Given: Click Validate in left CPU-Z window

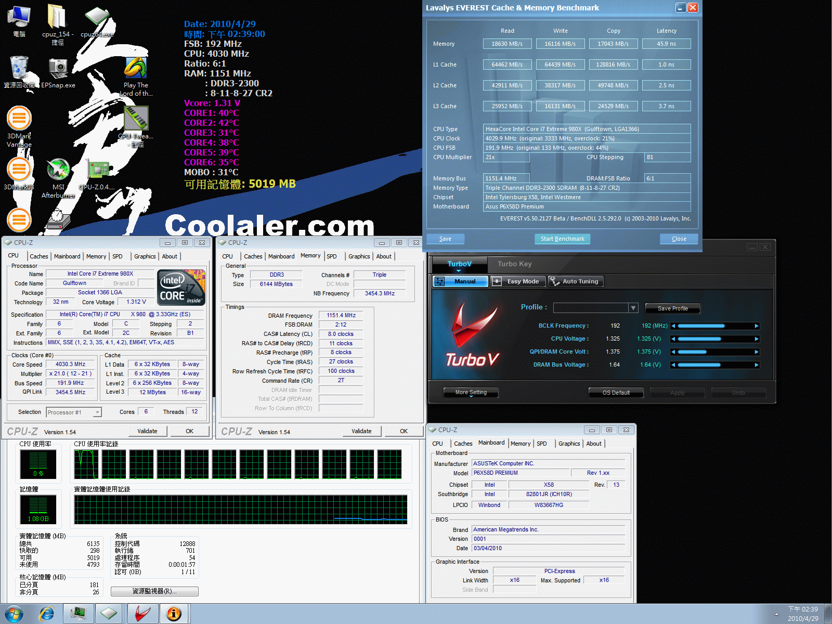Looking at the screenshot, I should tap(147, 431).
